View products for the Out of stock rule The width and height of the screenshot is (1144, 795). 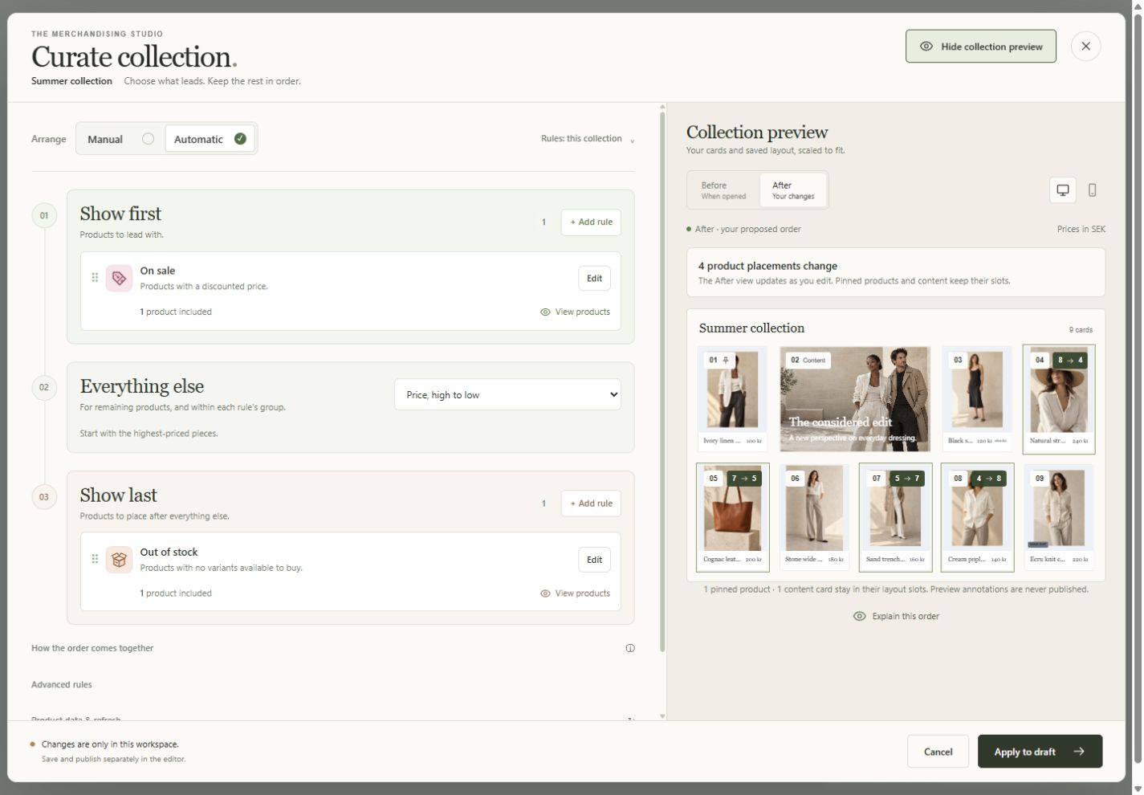pos(575,593)
